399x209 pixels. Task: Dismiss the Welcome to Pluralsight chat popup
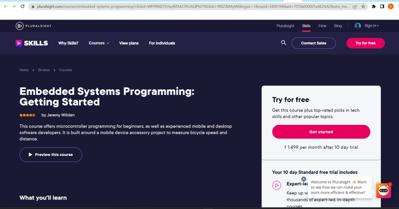[304, 179]
